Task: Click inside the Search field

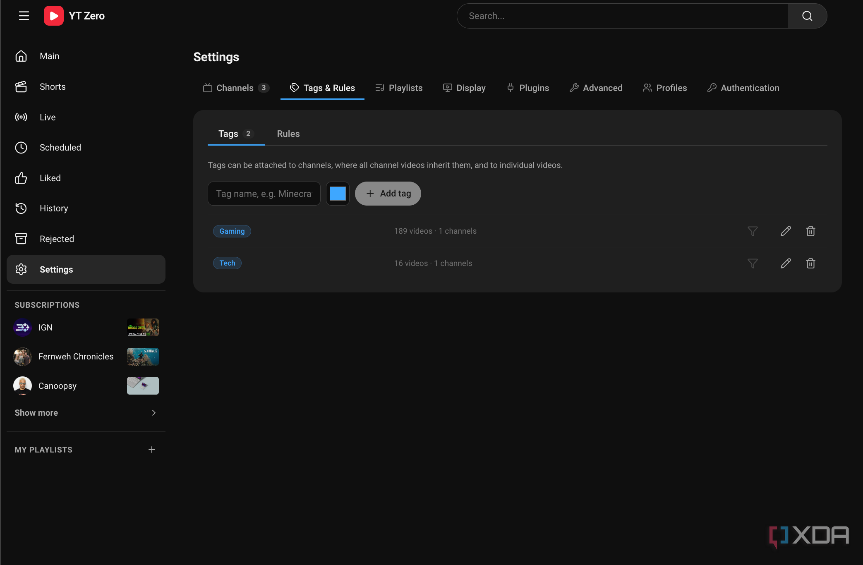Action: tap(622, 16)
